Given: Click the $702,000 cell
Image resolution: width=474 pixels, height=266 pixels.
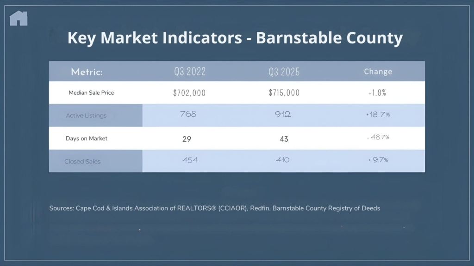Looking at the screenshot, I should (189, 93).
